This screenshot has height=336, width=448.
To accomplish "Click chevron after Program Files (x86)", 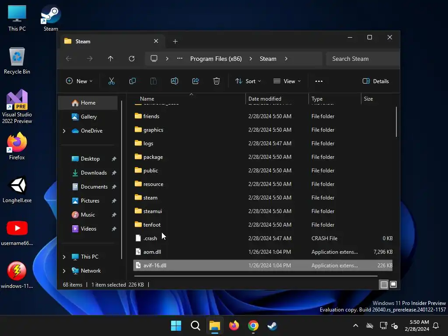I will coord(251,59).
